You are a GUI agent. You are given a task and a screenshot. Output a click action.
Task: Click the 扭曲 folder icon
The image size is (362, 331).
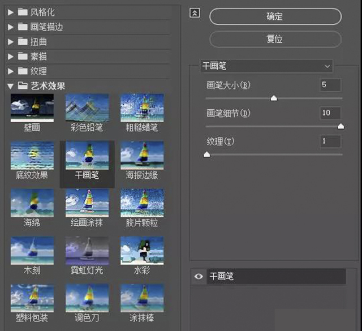tap(23, 41)
